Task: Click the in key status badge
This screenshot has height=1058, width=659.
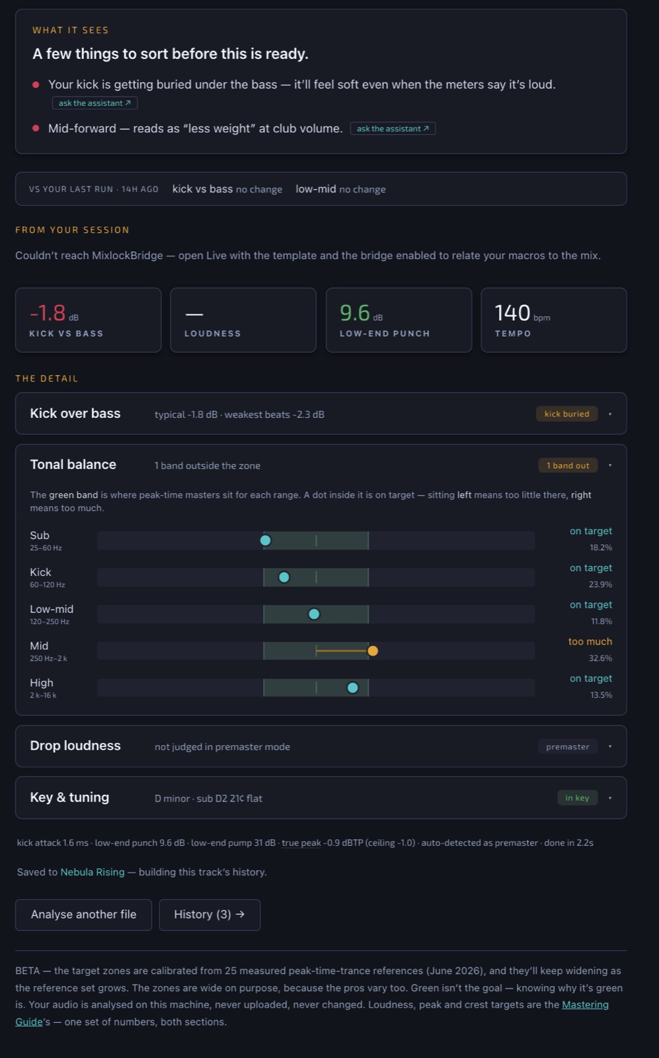Action: pos(577,798)
